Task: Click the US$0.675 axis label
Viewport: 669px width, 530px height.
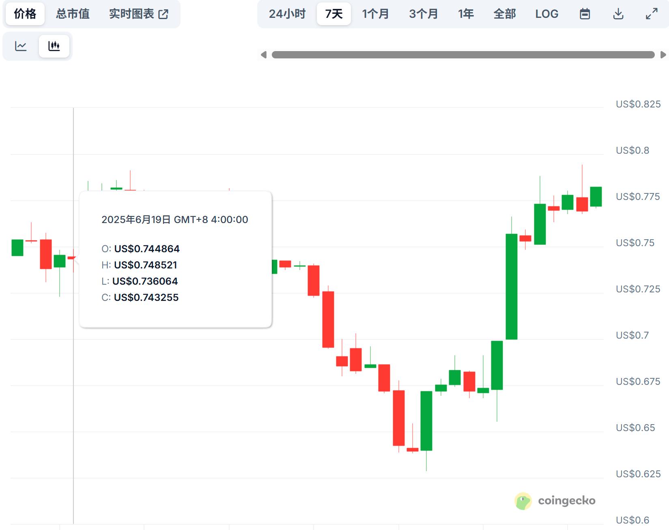Action: click(x=638, y=382)
